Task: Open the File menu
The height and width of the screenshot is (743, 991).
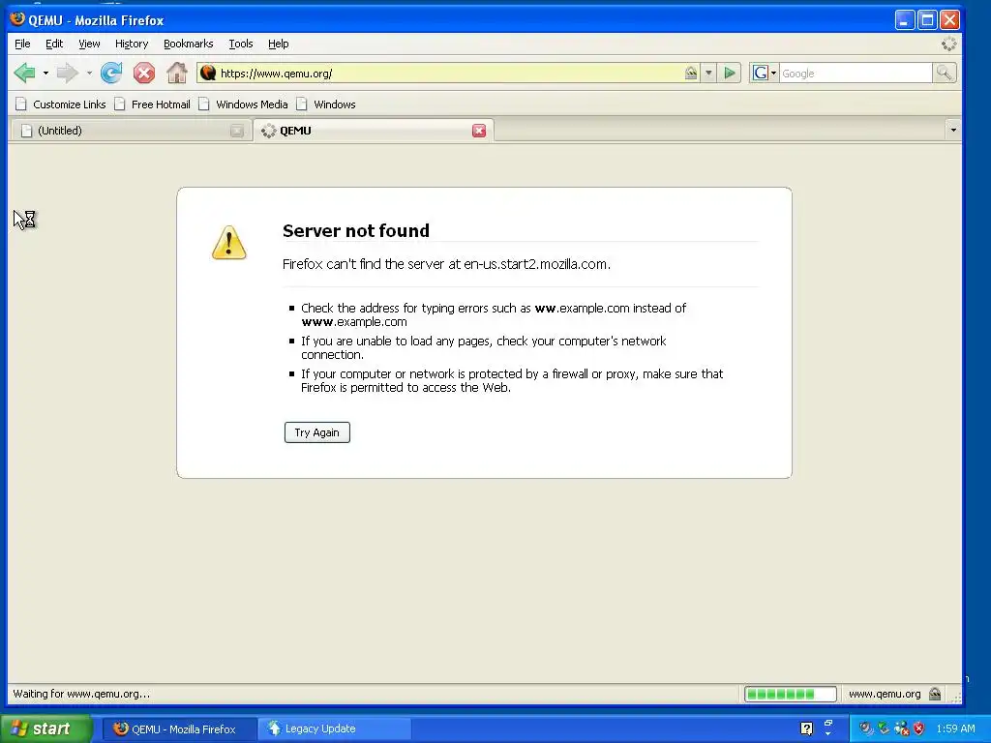Action: 22,44
